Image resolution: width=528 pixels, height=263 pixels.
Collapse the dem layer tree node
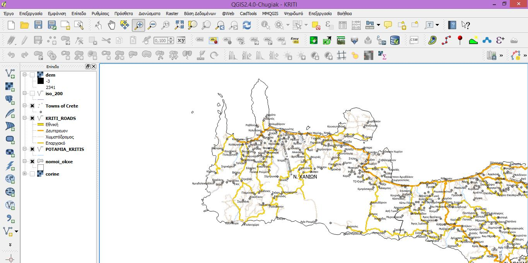25,75
